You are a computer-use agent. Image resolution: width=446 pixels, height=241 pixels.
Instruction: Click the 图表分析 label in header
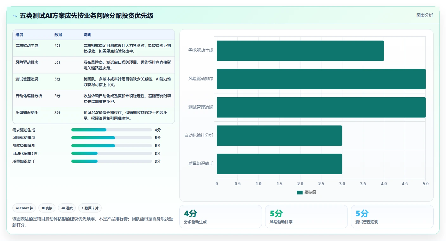pos(424,15)
